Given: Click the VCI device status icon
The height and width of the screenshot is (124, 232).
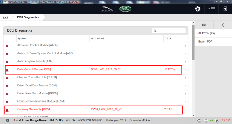Looking at the screenshot, I should (206, 121).
